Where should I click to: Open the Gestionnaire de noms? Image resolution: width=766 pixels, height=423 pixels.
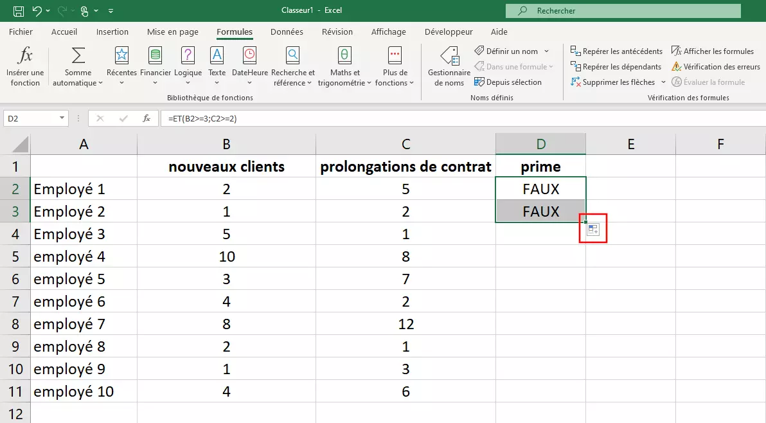449,67
